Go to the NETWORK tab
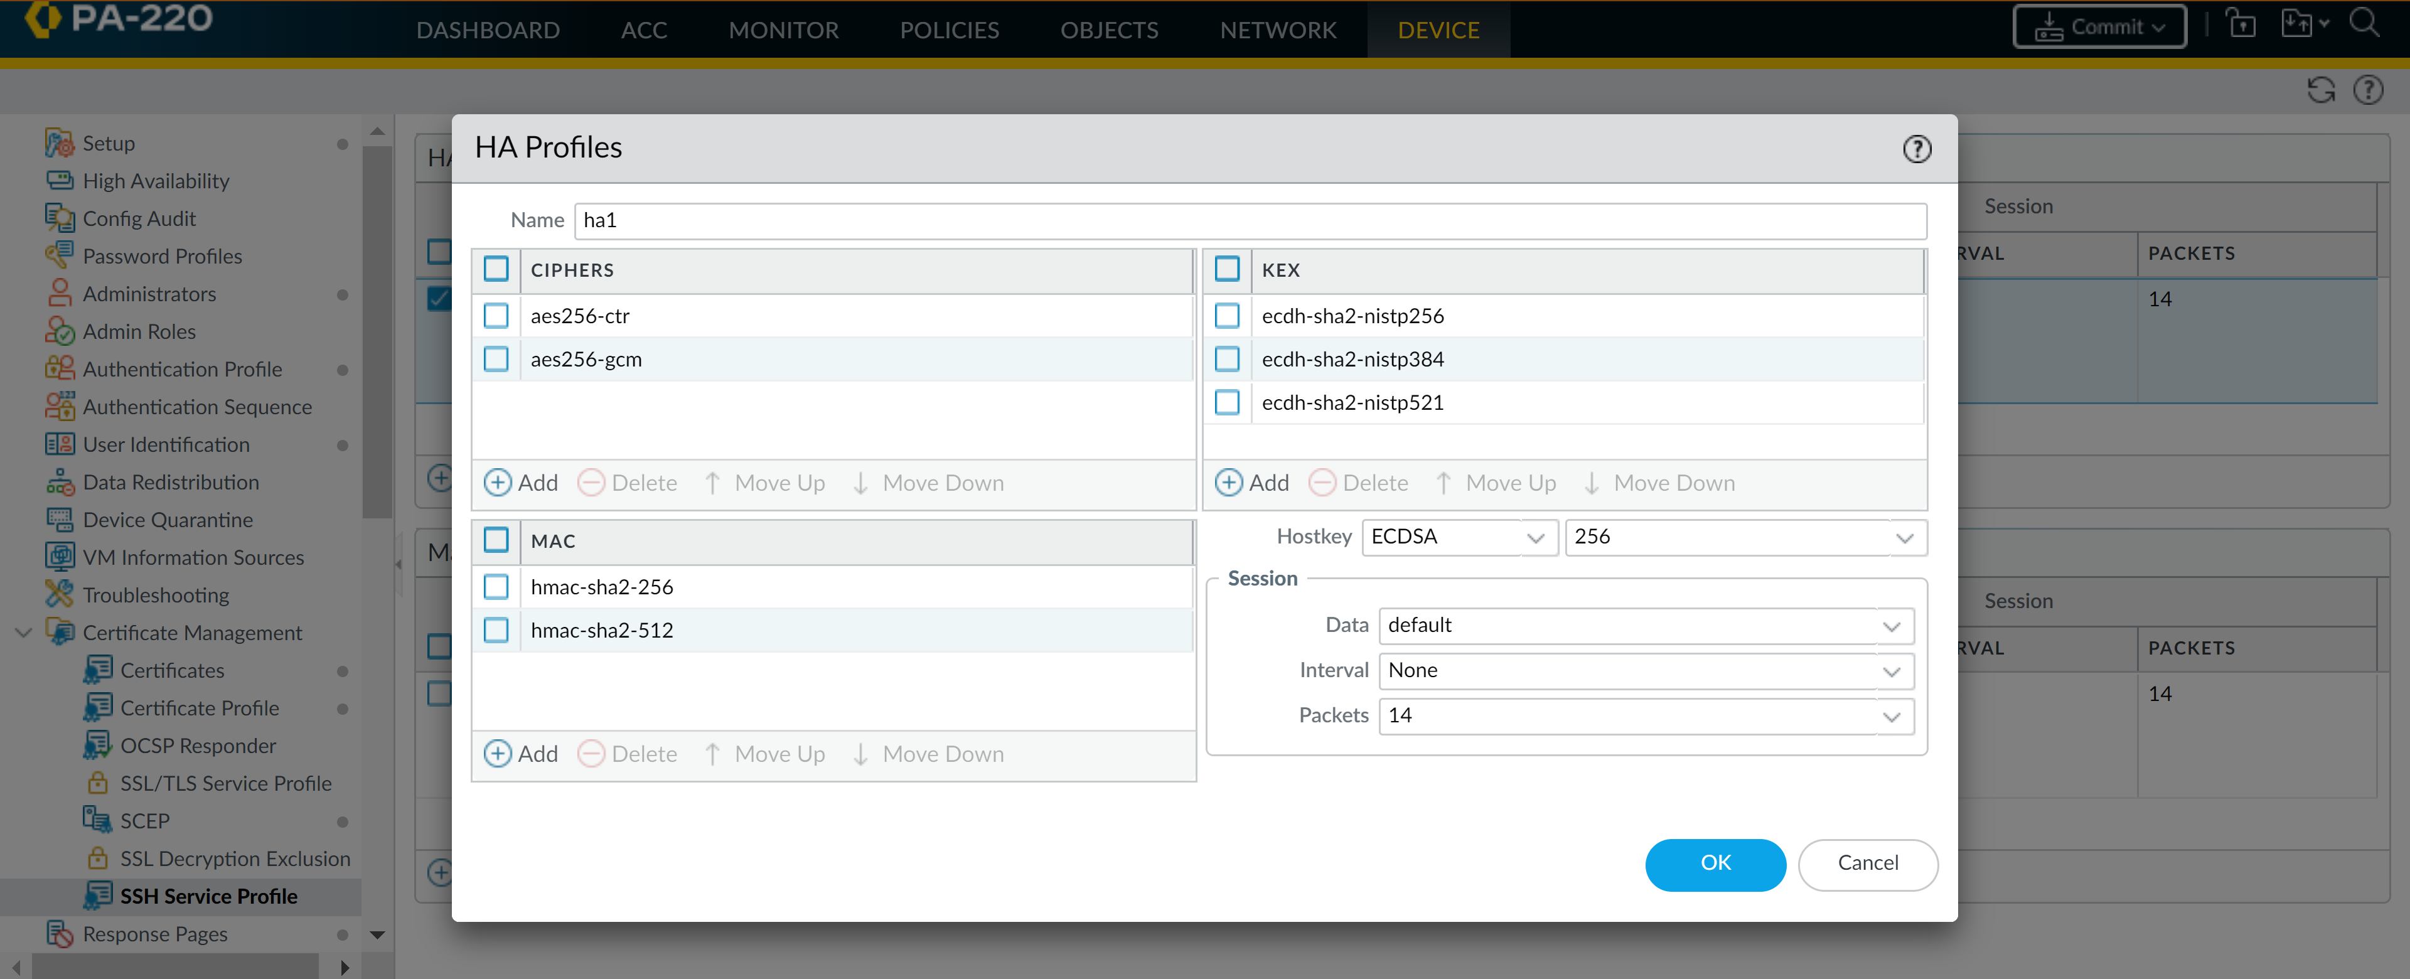The height and width of the screenshot is (979, 2410). pos(1277,30)
